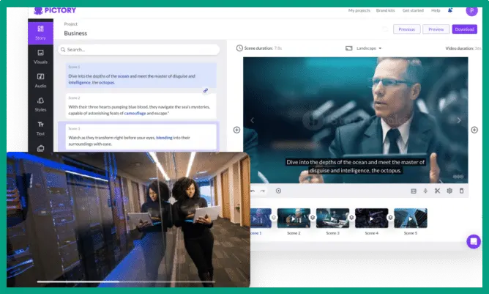Select the Scene 5 thumbnail in timeline
The height and width of the screenshot is (294, 489).
411,218
